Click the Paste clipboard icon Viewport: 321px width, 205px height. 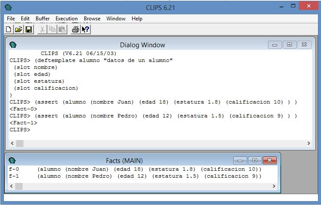(62, 29)
